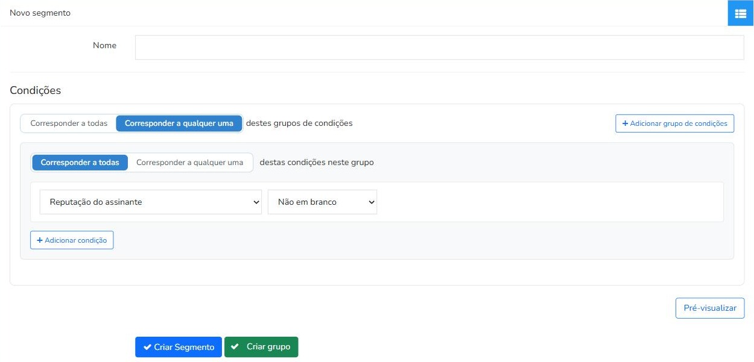Choose 'Corresponder a todas' inside the condition group
Image resolution: width=754 pixels, height=362 pixels.
pyautogui.click(x=80, y=163)
